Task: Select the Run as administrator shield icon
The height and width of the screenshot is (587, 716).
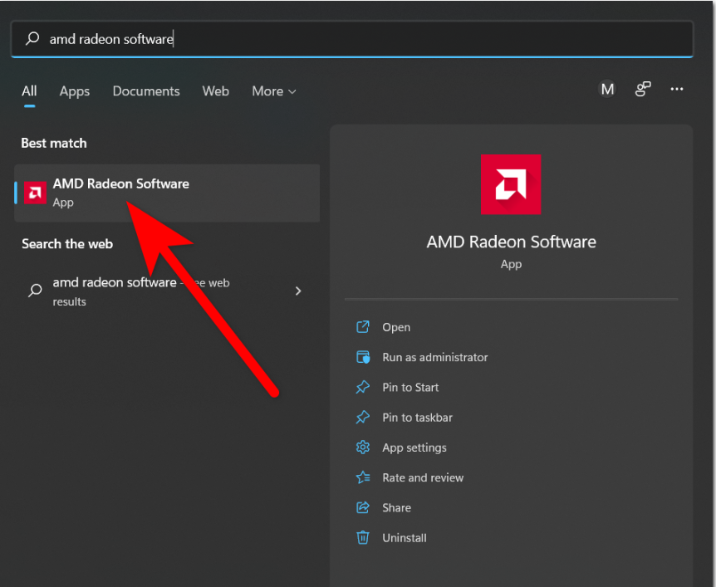Action: [x=363, y=357]
